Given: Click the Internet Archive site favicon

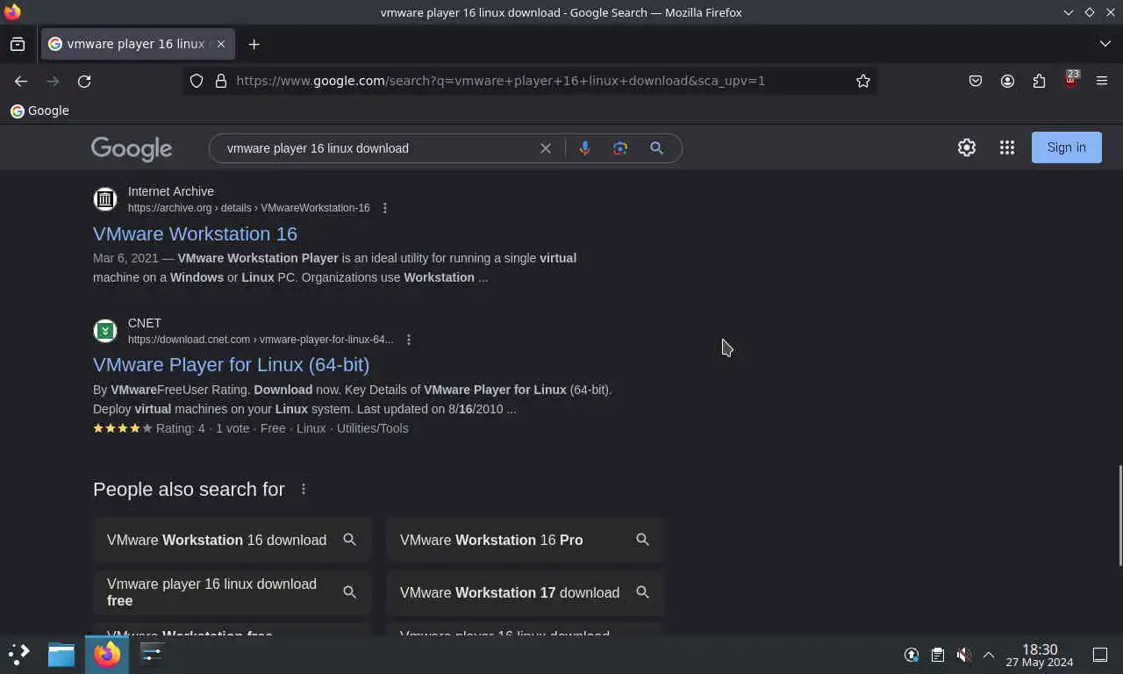Looking at the screenshot, I should tap(105, 199).
